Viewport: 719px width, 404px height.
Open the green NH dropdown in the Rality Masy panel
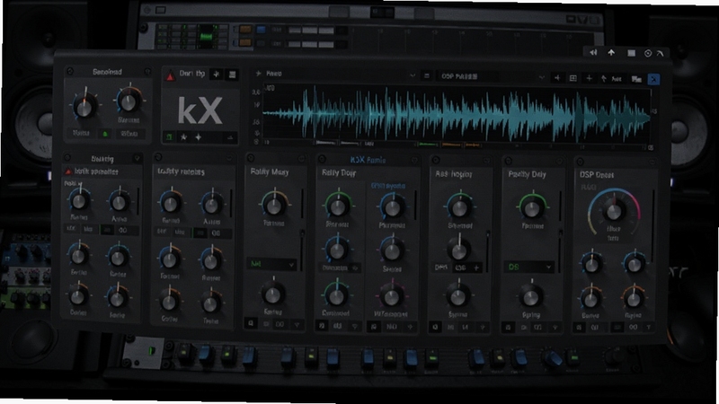(272, 264)
